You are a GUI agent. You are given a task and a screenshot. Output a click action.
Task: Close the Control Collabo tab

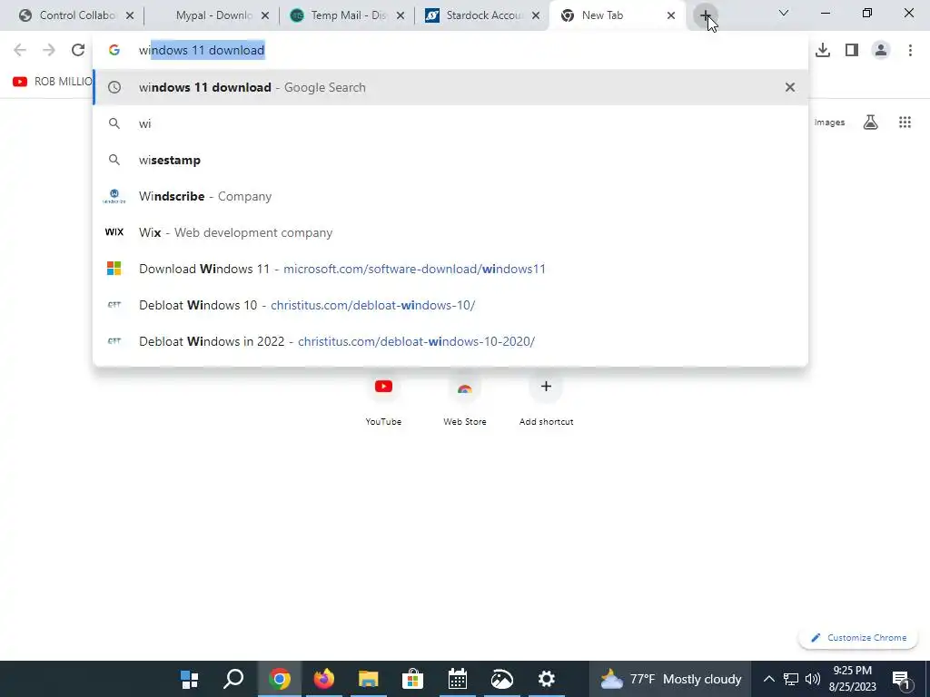pos(130,16)
